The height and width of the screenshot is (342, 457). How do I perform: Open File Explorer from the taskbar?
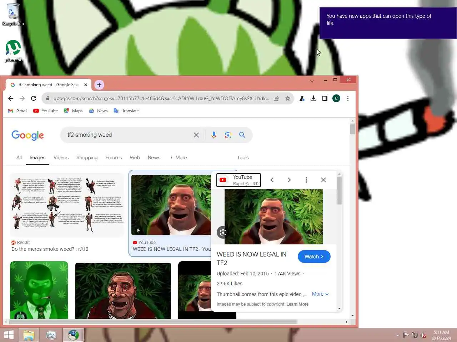(x=29, y=335)
